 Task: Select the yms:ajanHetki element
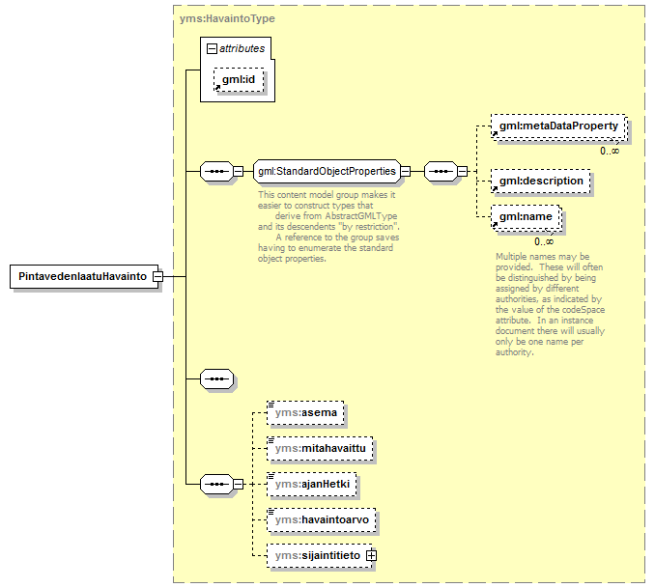tap(312, 485)
